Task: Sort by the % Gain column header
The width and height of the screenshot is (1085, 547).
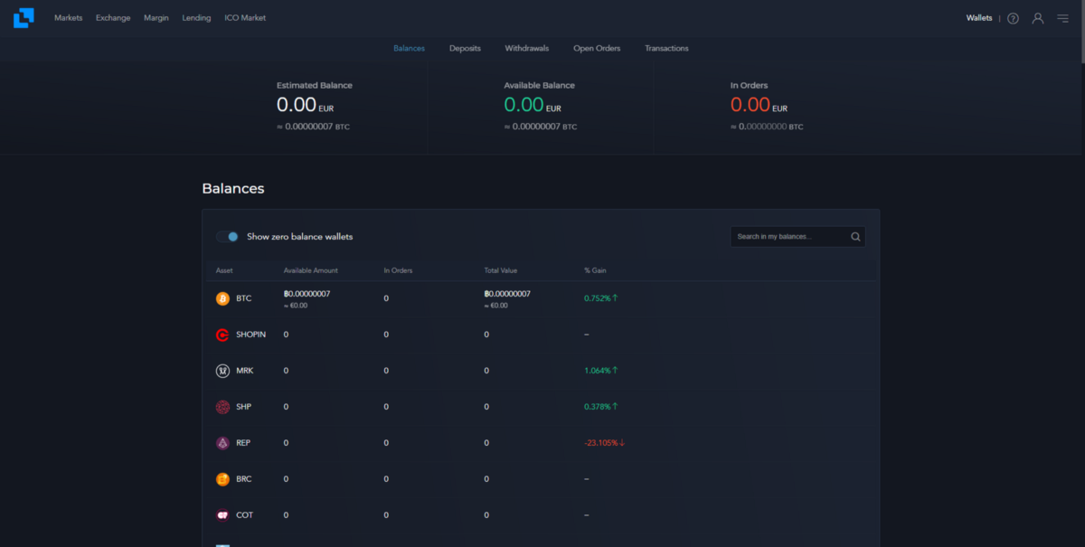Action: [x=595, y=270]
